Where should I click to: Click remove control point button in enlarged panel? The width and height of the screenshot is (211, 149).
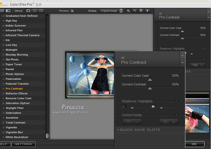[132, 122]
